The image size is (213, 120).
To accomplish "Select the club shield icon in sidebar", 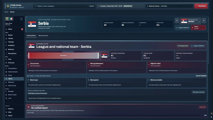I will coord(7,19).
